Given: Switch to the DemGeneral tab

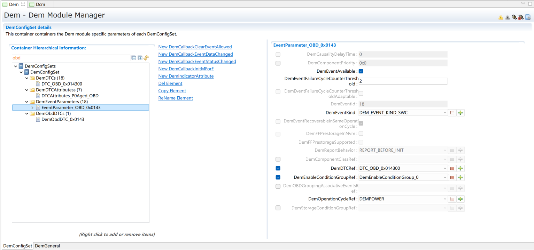Looking at the screenshot, I should [47, 246].
